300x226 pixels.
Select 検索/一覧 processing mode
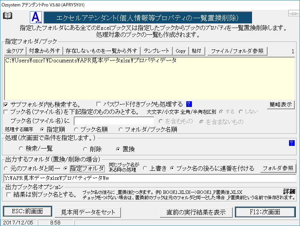[21, 149]
